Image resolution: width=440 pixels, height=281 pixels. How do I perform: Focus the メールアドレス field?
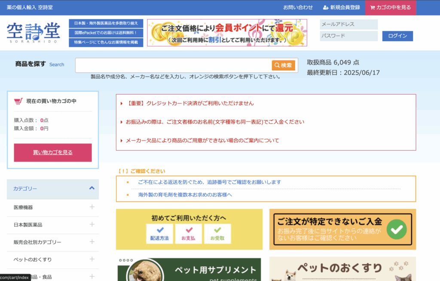click(348, 24)
